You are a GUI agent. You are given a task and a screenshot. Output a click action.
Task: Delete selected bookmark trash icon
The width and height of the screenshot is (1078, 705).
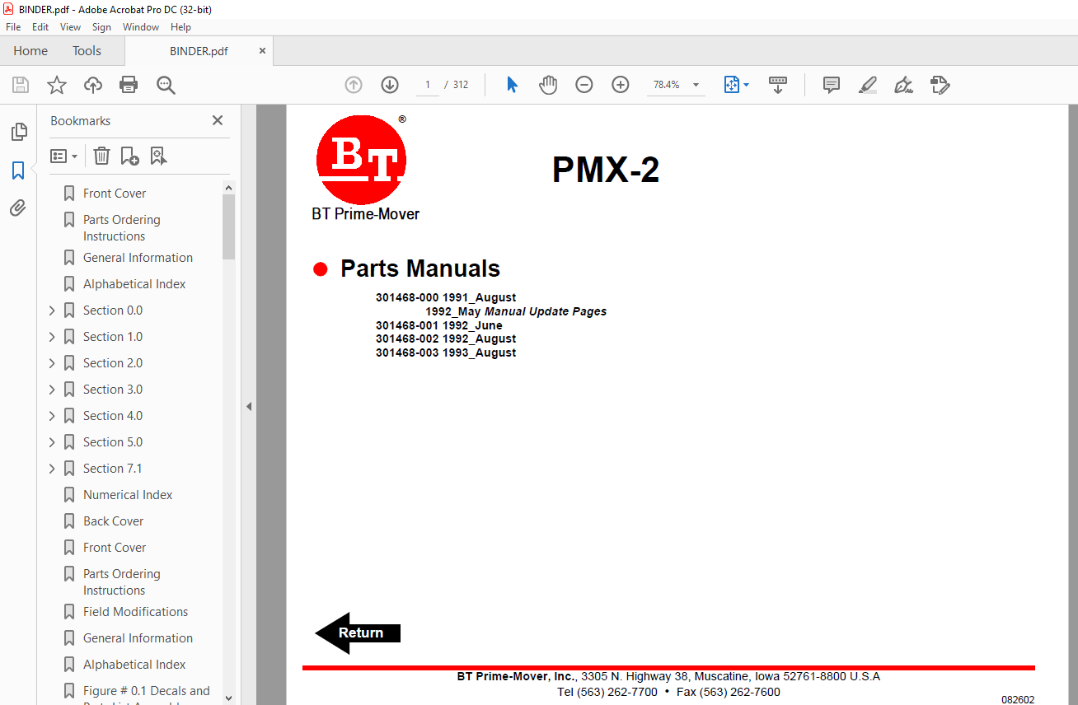click(x=101, y=156)
